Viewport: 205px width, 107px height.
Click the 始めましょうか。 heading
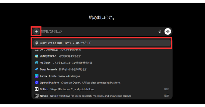[x=102, y=18]
